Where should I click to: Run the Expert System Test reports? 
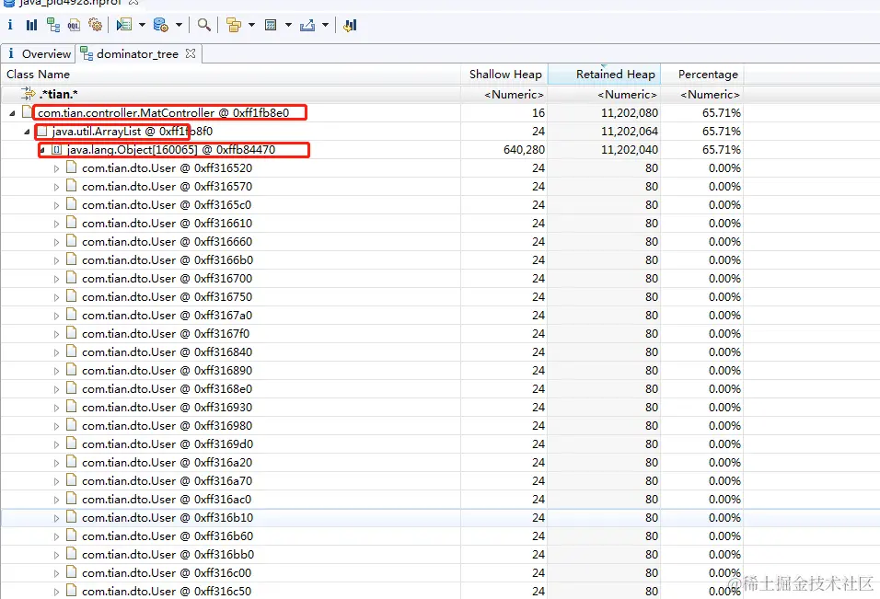coord(124,25)
